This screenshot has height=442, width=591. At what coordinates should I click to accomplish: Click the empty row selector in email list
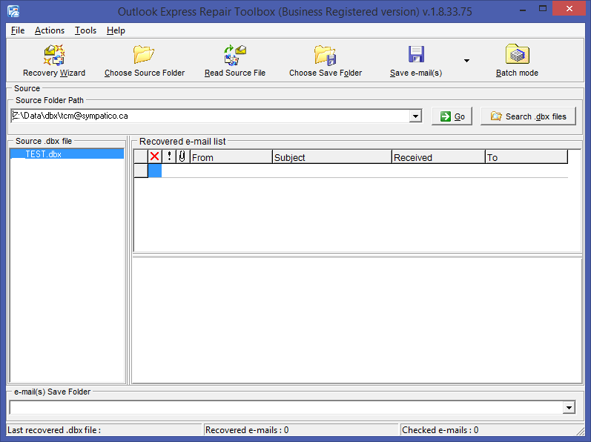(141, 171)
